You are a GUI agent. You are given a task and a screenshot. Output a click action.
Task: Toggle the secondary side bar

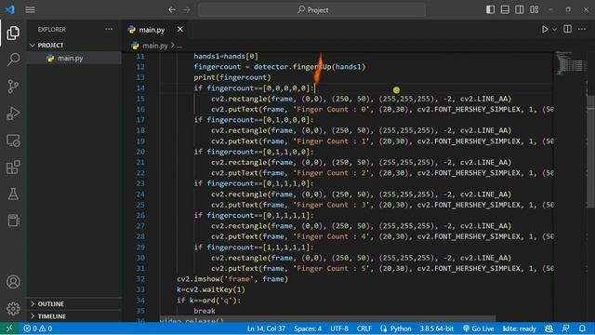[x=519, y=10]
